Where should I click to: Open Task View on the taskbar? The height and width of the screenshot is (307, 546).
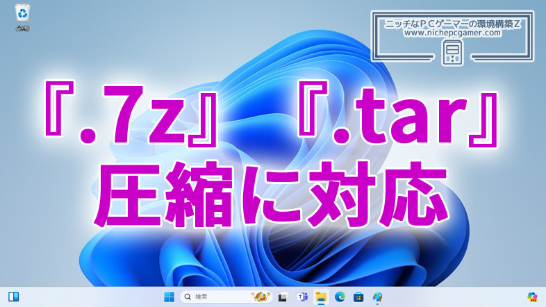pos(283,297)
